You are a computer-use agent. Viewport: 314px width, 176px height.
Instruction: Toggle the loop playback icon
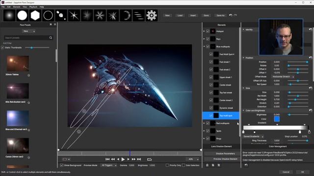(149, 159)
